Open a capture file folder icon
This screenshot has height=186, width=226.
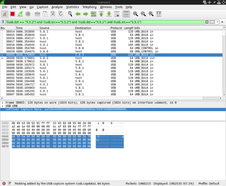tap(37, 14)
